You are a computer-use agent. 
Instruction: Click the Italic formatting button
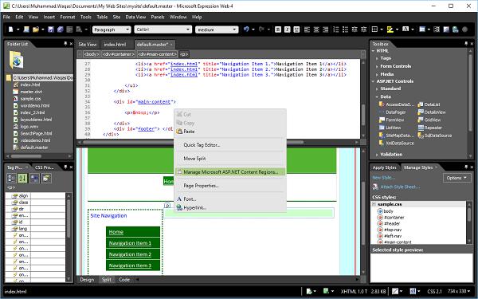(287, 30)
